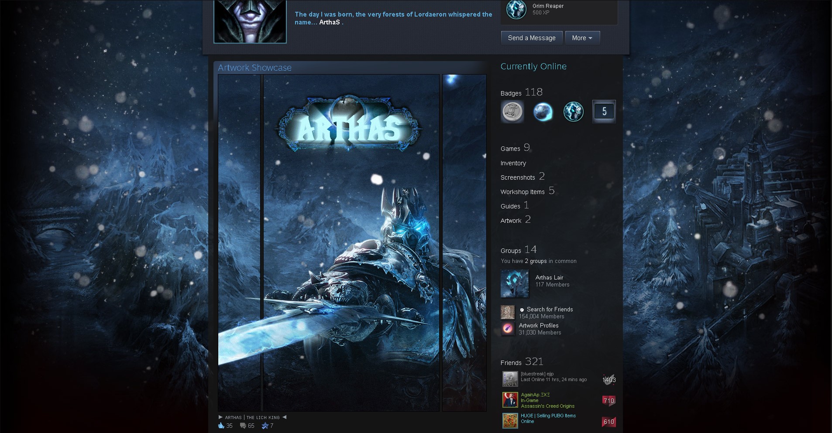This screenshot has height=433, width=832.
Task: Open [bluestreak] ejjp friend name
Action: pyautogui.click(x=537, y=374)
